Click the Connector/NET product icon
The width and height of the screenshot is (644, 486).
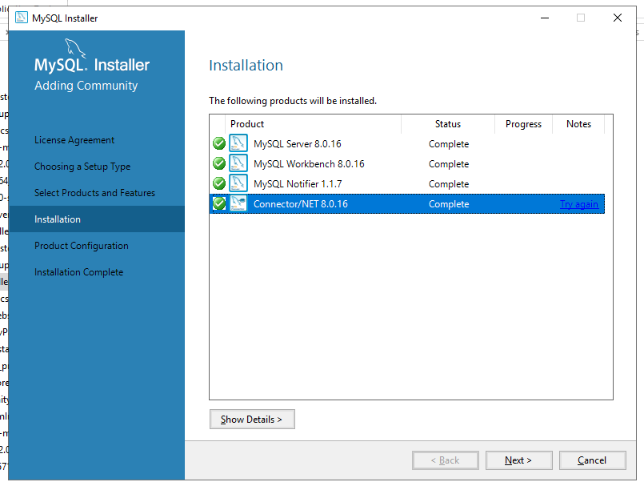pos(238,203)
